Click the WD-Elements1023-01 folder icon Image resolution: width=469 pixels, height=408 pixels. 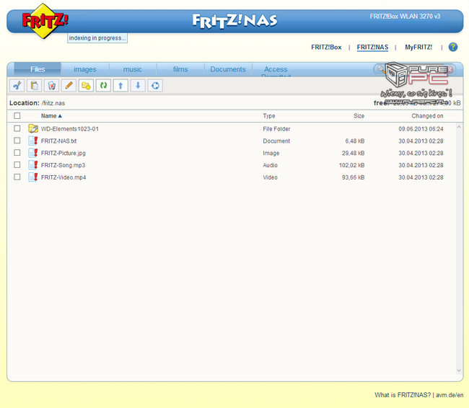(33, 128)
